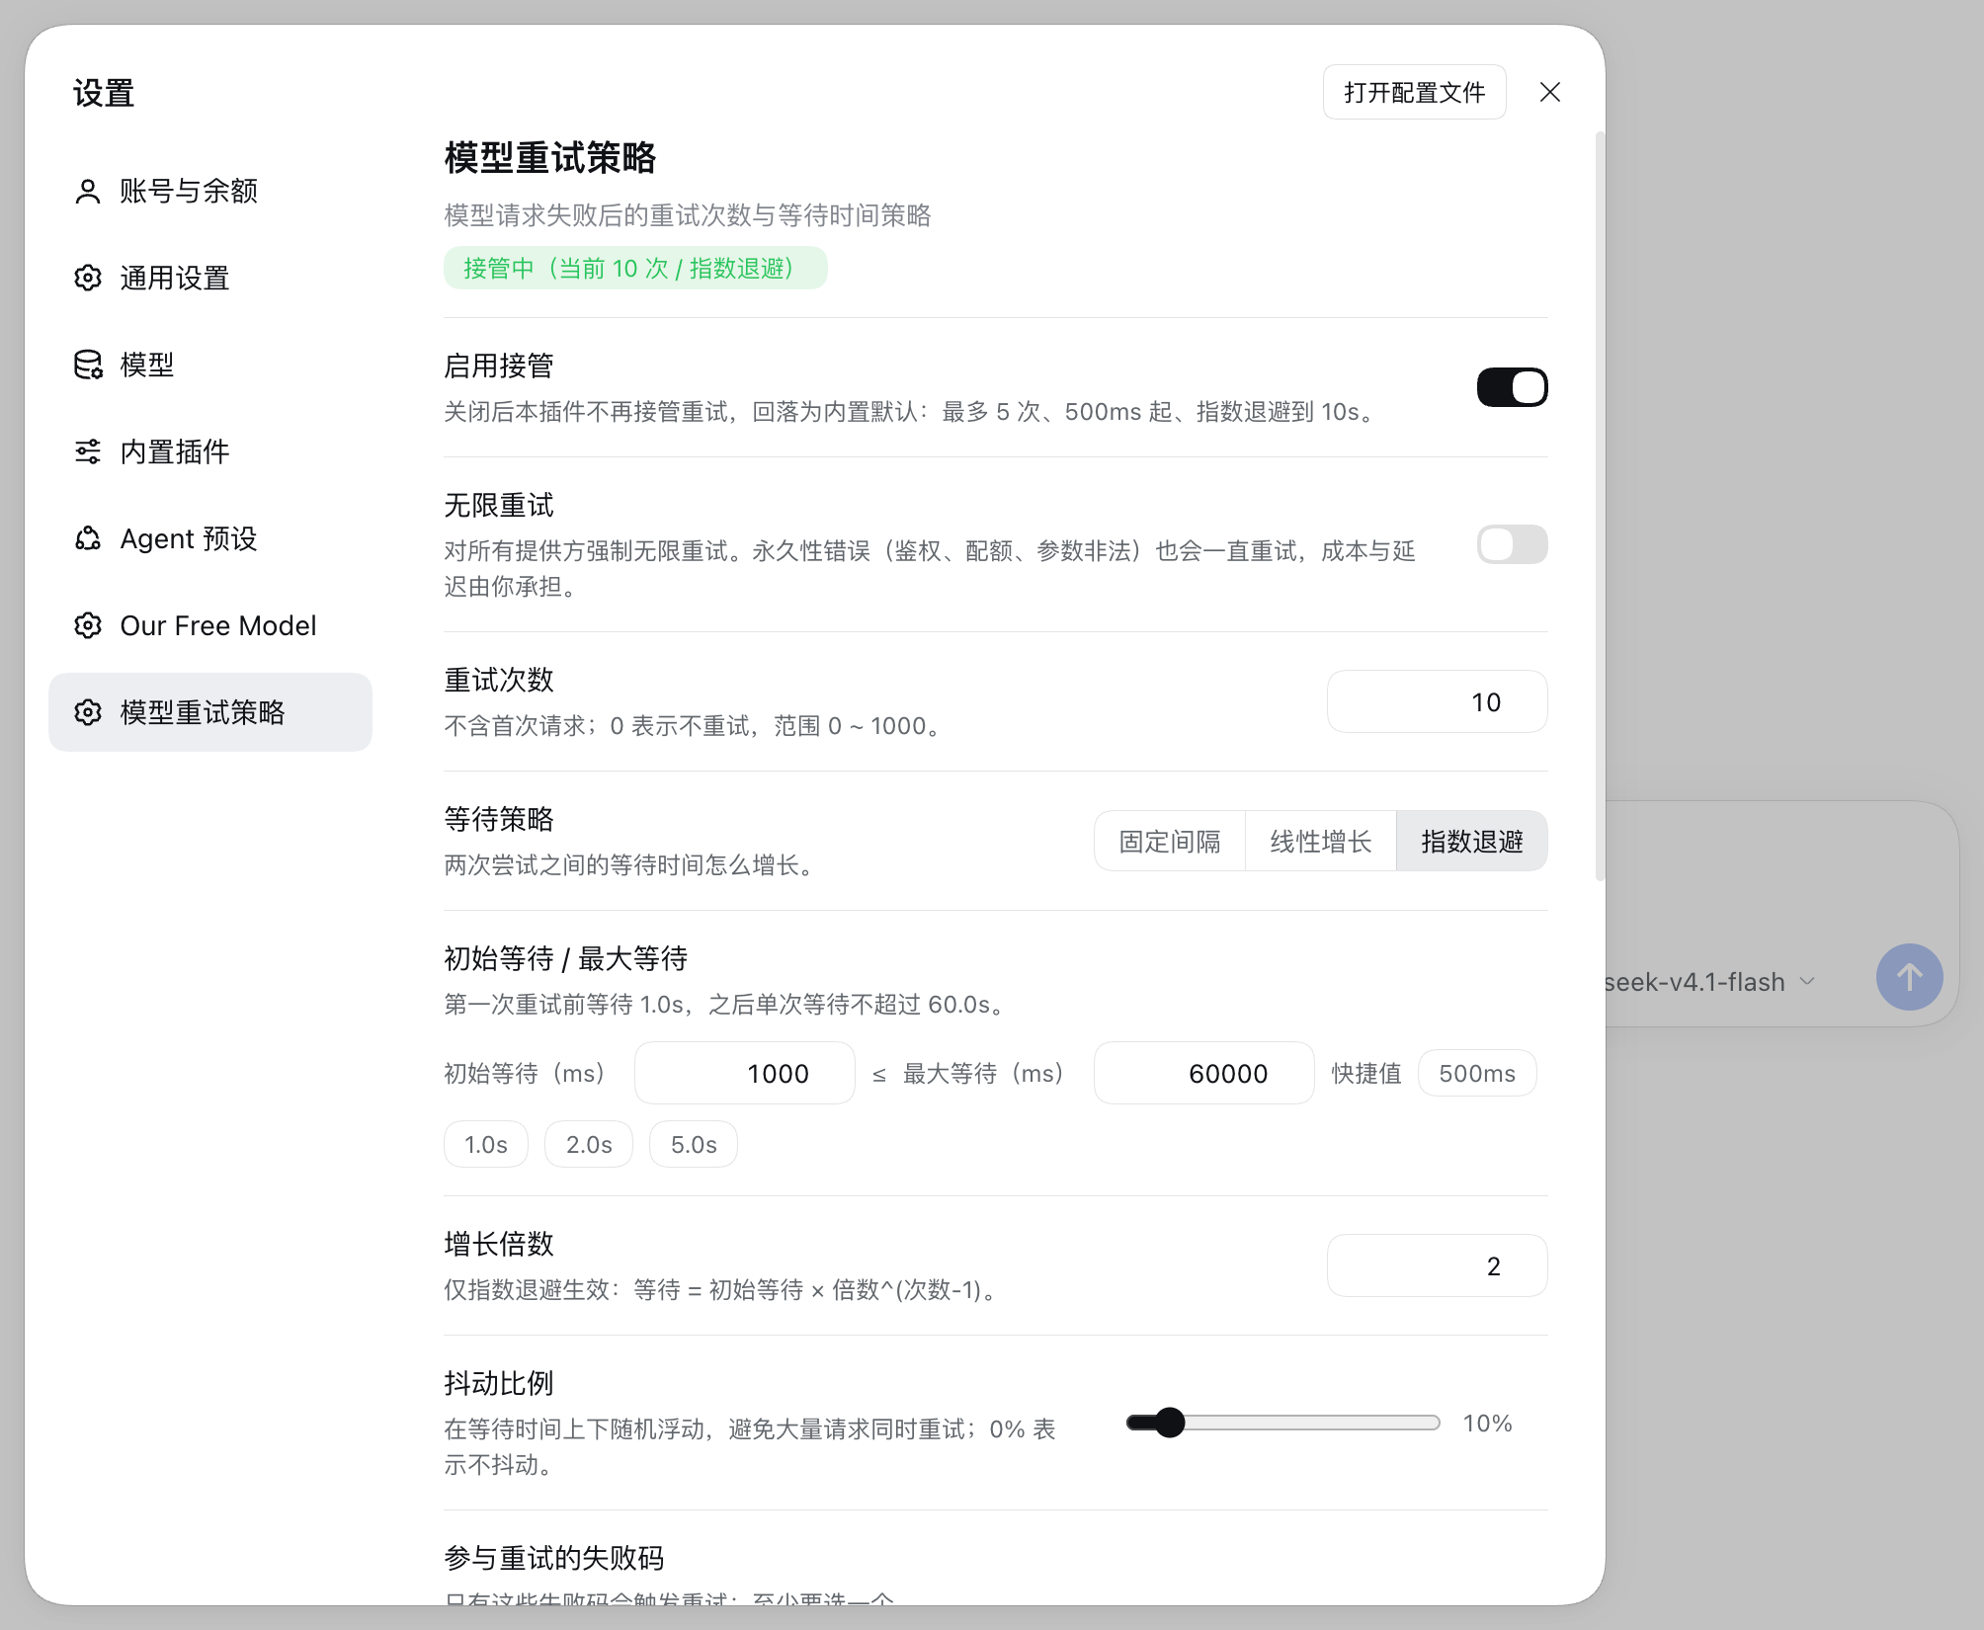
Task: Click the 设置 dialog title
Action: [x=104, y=93]
